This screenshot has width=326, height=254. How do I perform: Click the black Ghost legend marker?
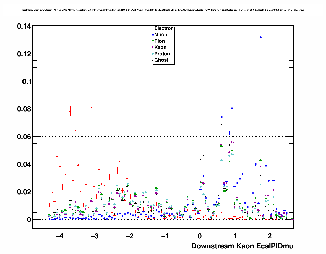(x=153, y=60)
